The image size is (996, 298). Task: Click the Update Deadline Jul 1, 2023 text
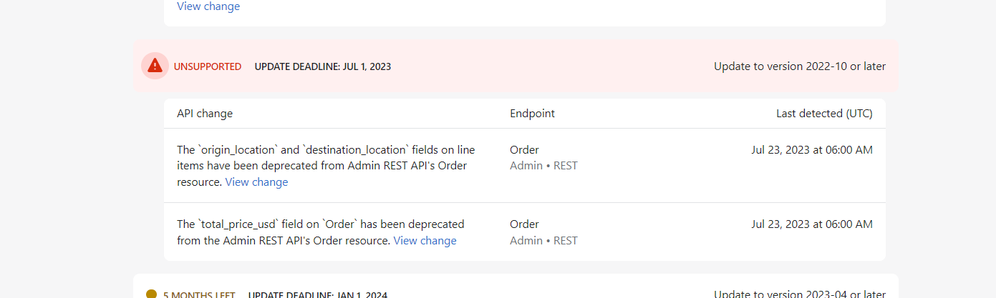click(323, 66)
